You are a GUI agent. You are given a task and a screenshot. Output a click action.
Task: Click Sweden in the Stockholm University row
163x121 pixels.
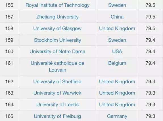coord(117,40)
